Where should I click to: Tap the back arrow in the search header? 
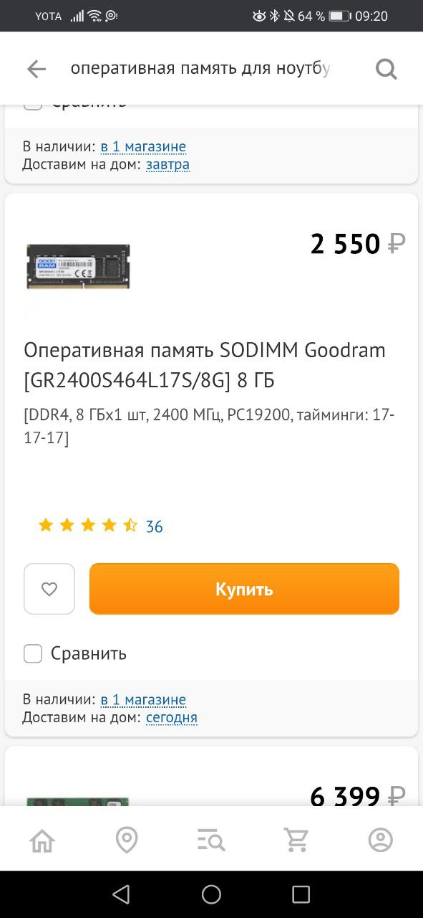pos(36,69)
